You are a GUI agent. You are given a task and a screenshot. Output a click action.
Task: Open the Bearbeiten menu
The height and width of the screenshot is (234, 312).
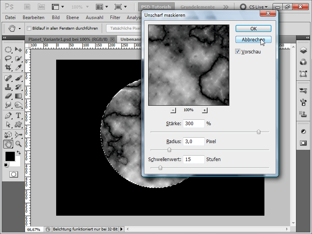point(34,18)
